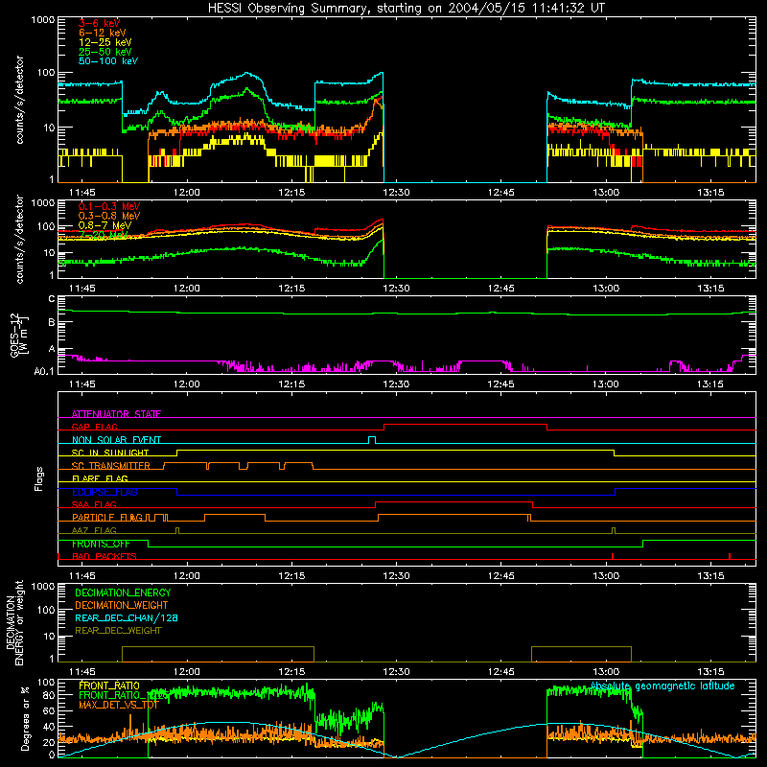This screenshot has width=767, height=767.
Task: Click the DECIMATION ENERGY or weight axis title
Action: [x=14, y=622]
